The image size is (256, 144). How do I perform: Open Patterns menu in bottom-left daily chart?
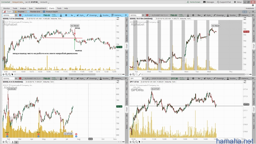pos(117,78)
